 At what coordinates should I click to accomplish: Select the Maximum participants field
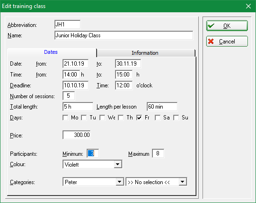(x=158, y=153)
